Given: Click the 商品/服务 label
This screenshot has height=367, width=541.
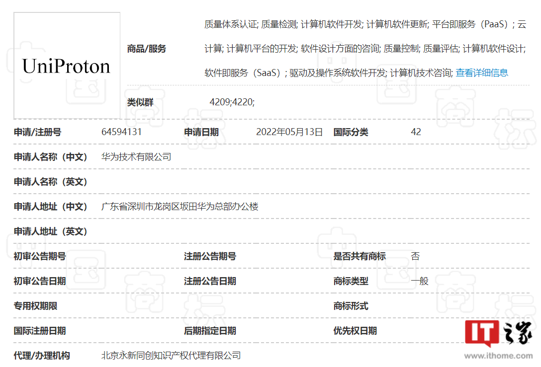Looking at the screenshot, I should pyautogui.click(x=147, y=49).
